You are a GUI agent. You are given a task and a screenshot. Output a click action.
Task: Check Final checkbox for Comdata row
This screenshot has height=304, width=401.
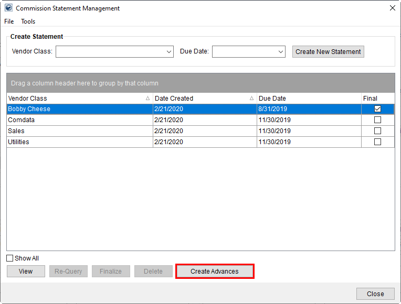pyautogui.click(x=377, y=120)
